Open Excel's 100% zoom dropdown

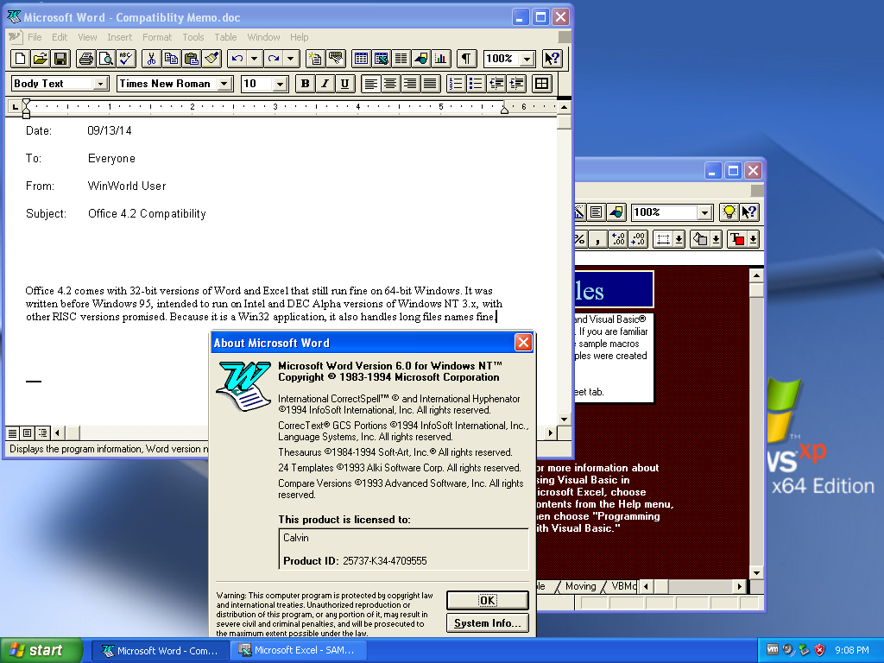click(704, 212)
